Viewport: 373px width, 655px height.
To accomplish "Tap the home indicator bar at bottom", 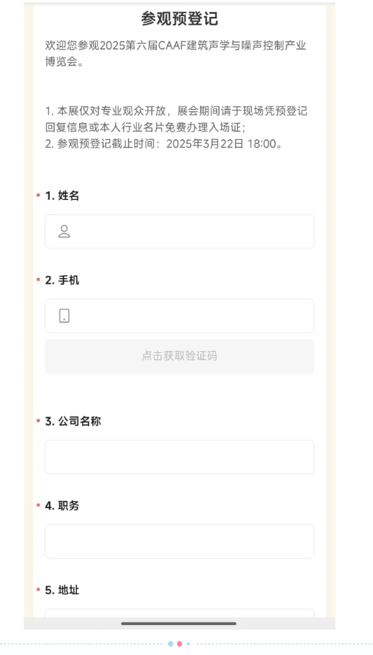I will (x=179, y=623).
